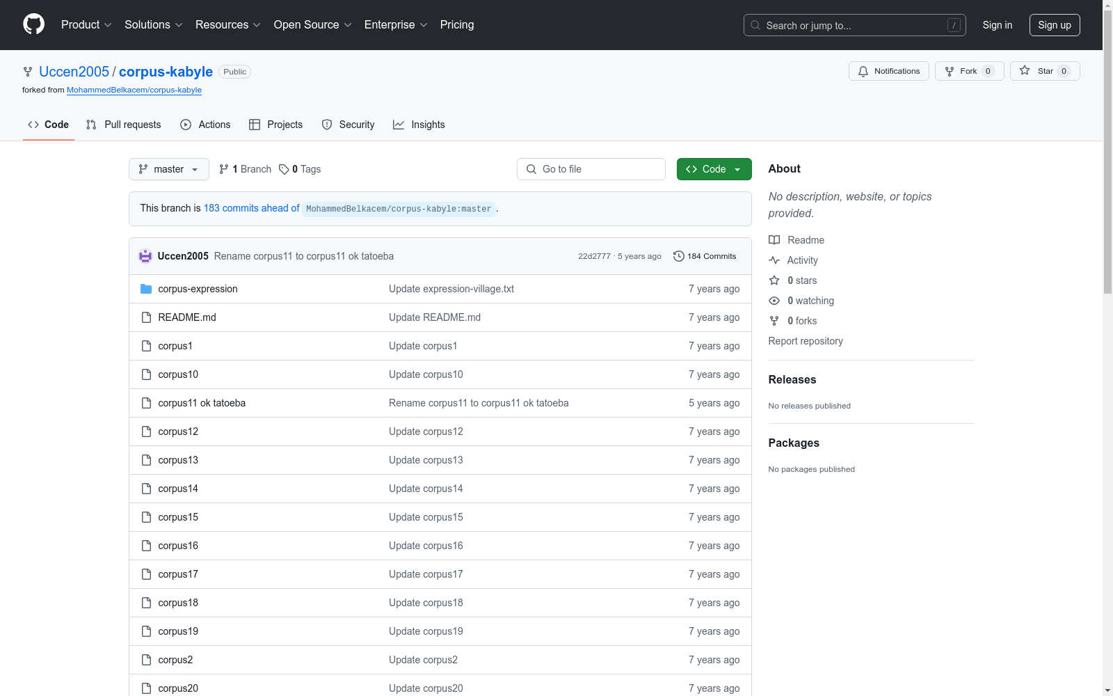
Task: Expand the Solutions menu
Action: [154, 24]
